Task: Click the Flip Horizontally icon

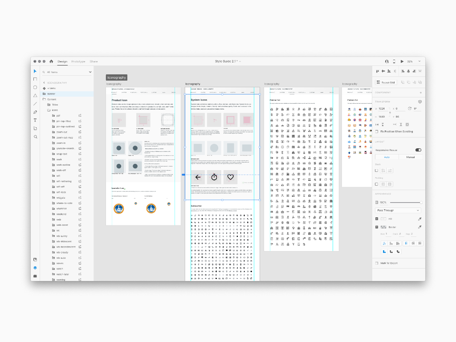Action: 377,124
